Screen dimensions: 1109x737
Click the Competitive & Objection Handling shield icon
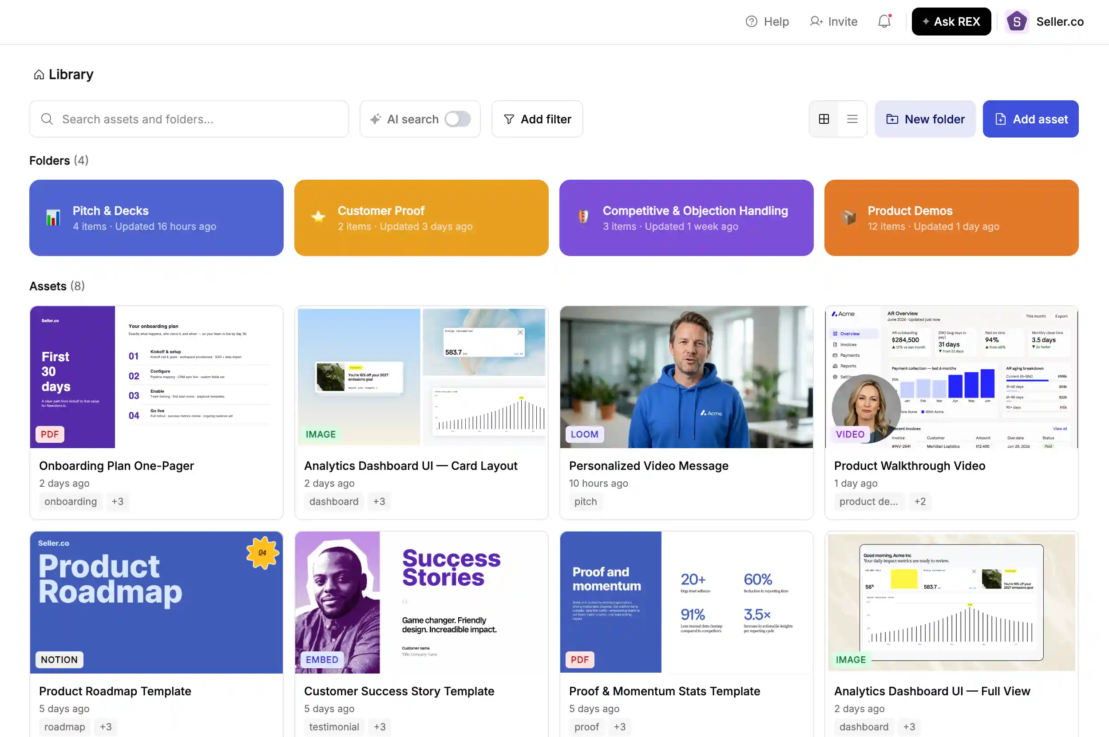(583, 217)
